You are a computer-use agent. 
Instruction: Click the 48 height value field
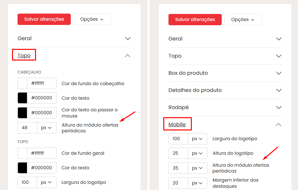point(27,128)
